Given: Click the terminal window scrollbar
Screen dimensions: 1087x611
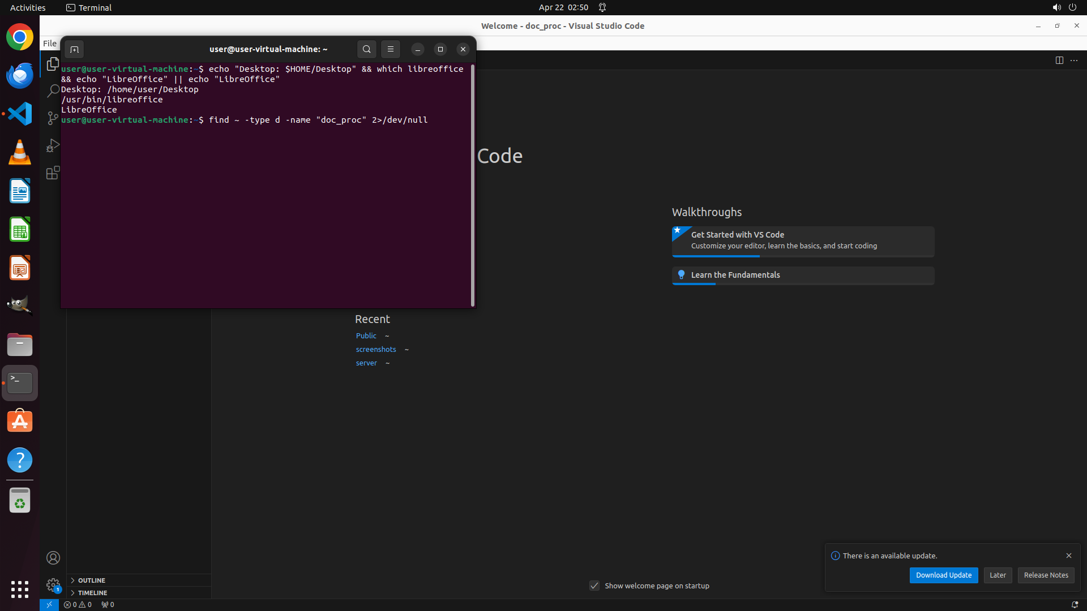Looking at the screenshot, I should point(473,187).
